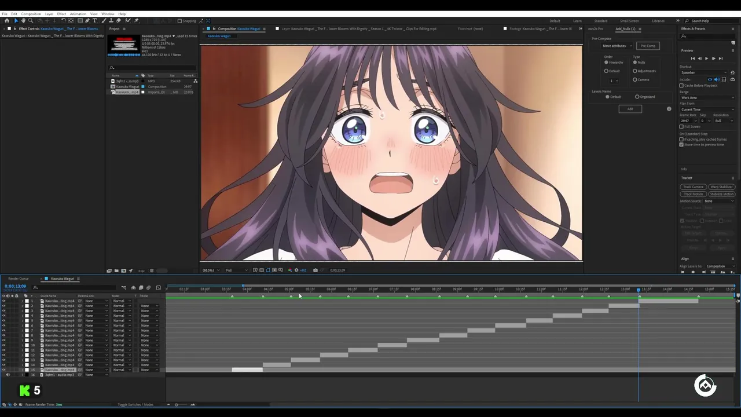Image resolution: width=741 pixels, height=417 pixels.
Task: Click the Last Frame button in Preview panel
Action: [721, 58]
